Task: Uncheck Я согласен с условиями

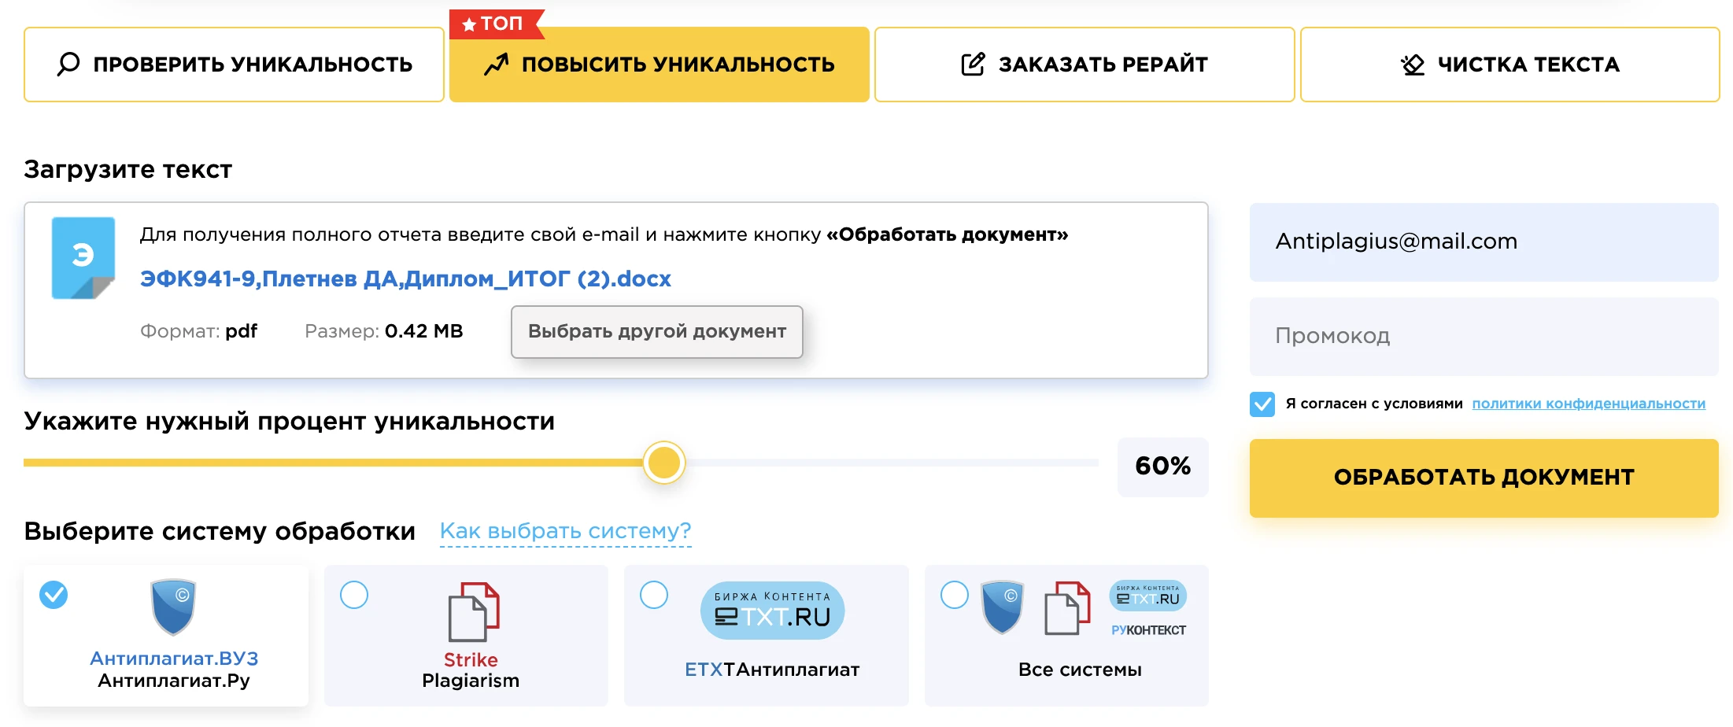Action: (x=1262, y=403)
